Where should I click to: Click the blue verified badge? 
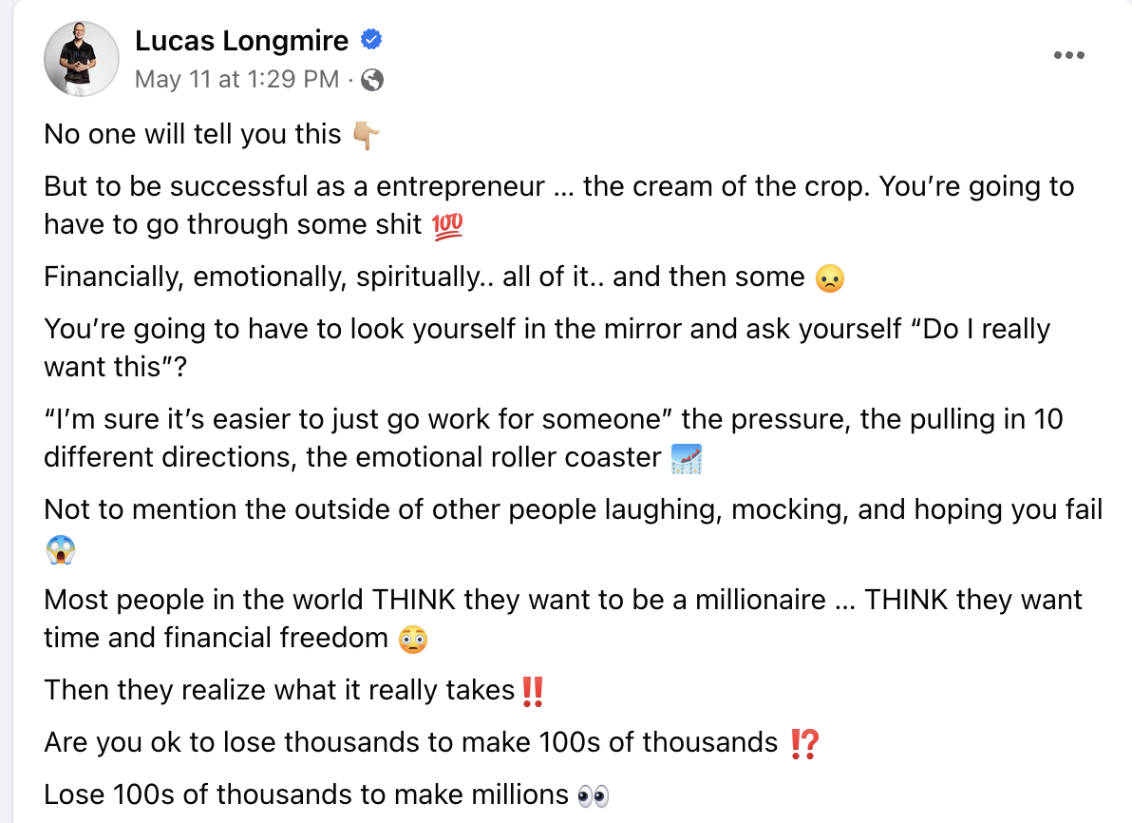(x=371, y=39)
